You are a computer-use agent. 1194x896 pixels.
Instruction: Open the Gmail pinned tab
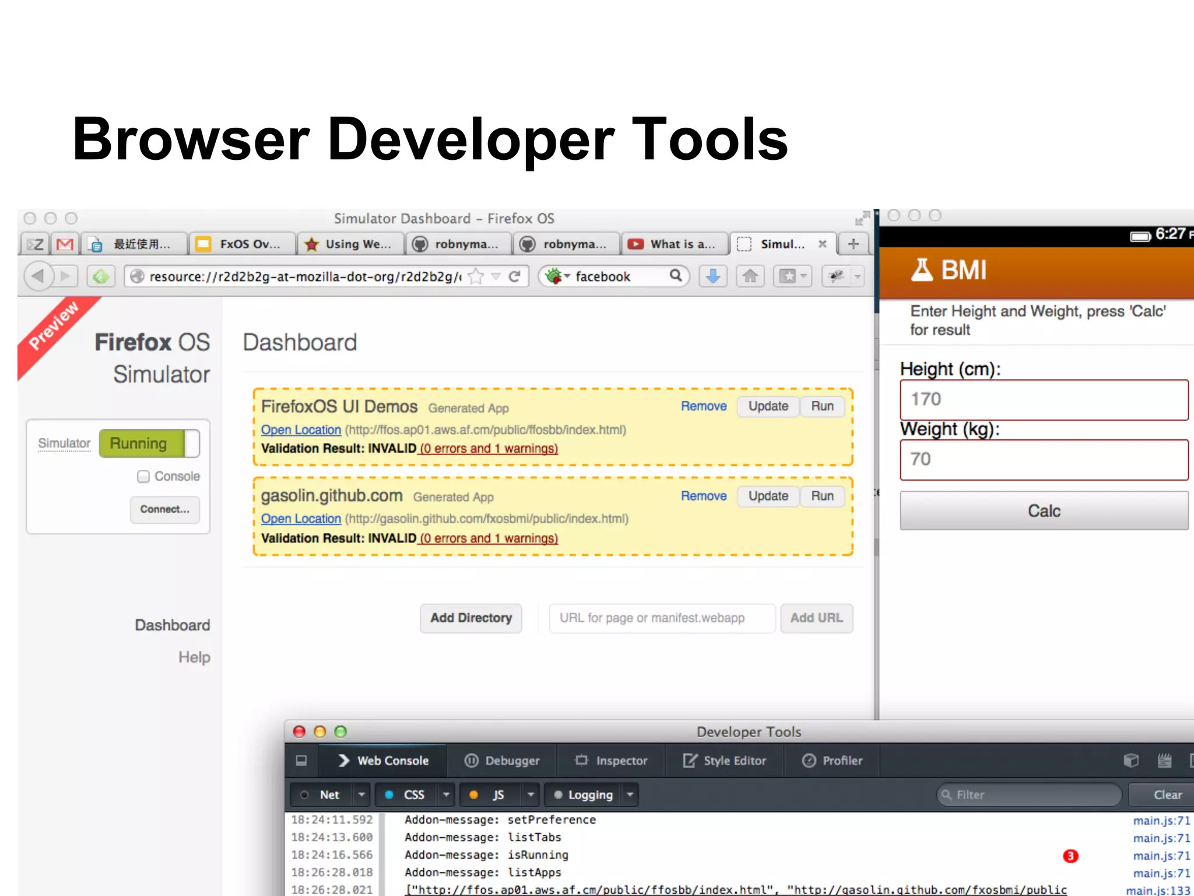coord(65,244)
